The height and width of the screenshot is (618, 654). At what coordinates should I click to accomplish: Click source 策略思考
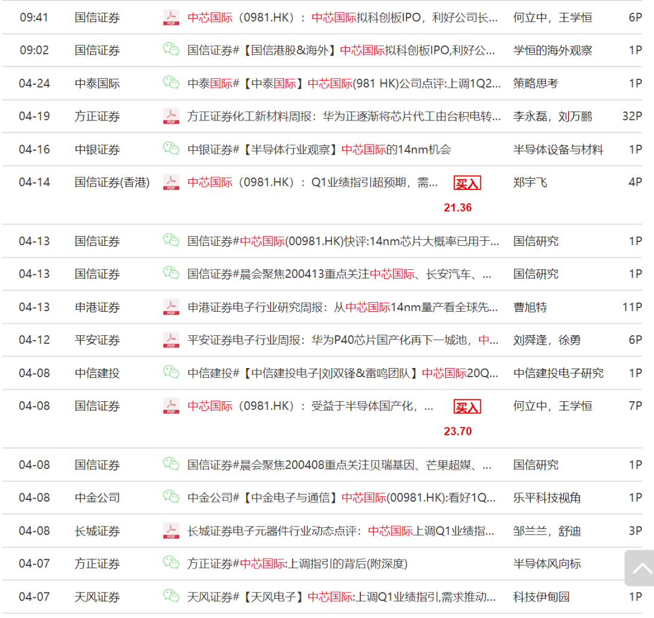(535, 84)
